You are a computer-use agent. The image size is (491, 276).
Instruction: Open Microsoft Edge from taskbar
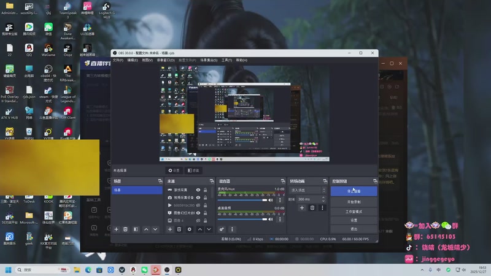pos(88,270)
